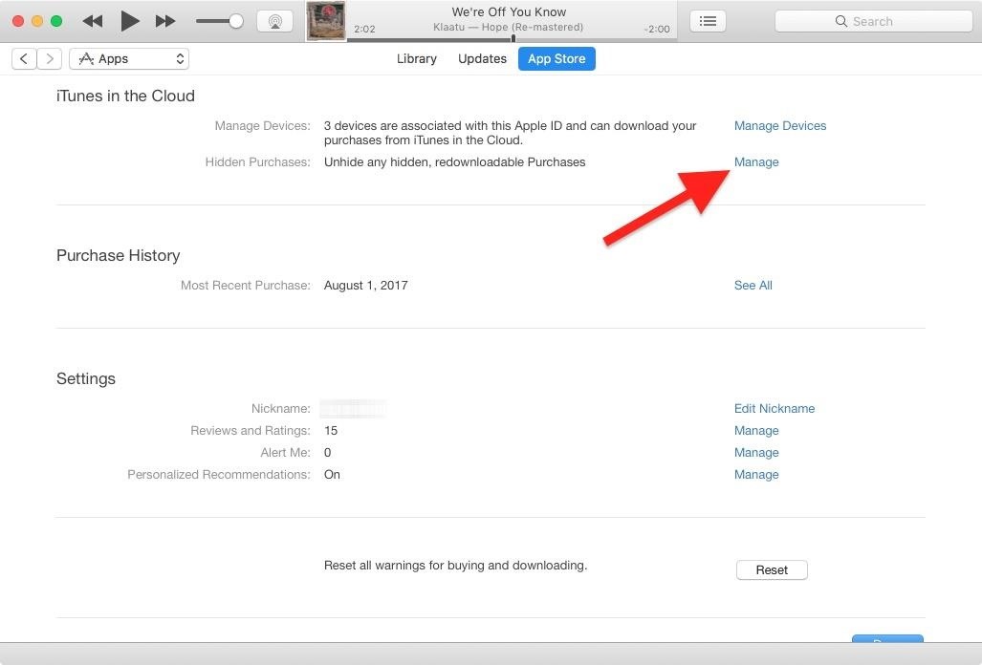Viewport: 982px width, 665px height.
Task: Navigate forward with the right arrow
Action: point(49,58)
